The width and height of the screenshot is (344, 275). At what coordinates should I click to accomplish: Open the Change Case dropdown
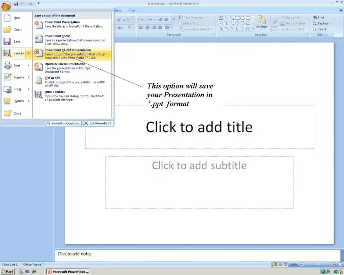tap(120, 27)
